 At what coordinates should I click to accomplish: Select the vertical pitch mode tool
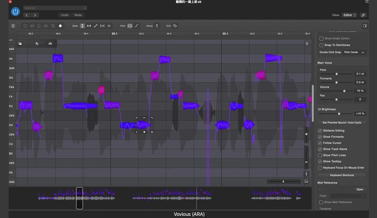(82, 26)
